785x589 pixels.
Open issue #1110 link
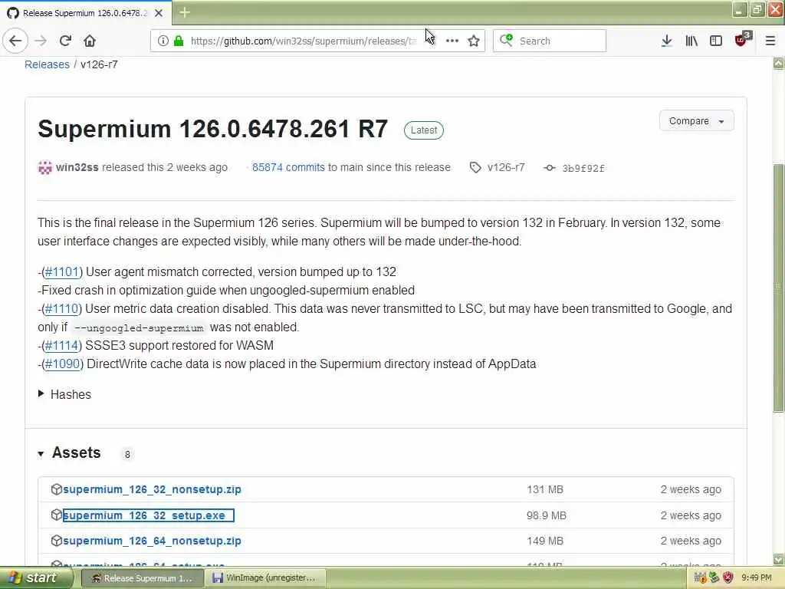(x=62, y=309)
